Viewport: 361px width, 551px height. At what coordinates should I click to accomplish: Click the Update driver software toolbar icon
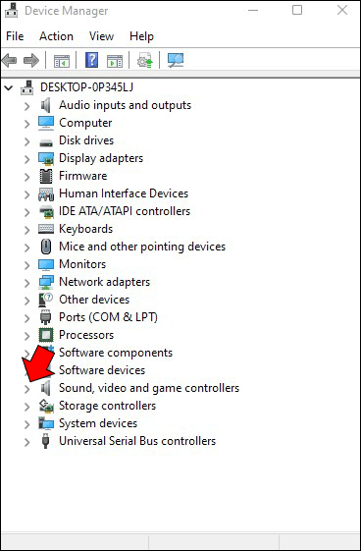(145, 61)
